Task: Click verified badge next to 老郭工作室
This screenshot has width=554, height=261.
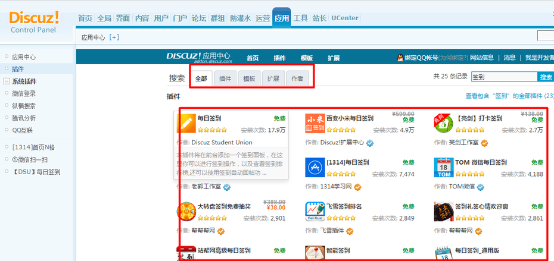Action: click(227, 187)
